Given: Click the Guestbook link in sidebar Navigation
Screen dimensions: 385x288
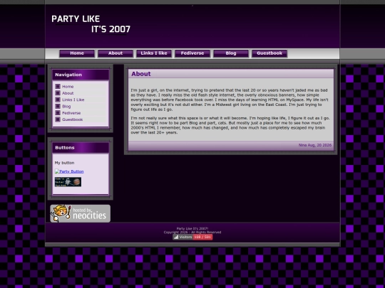Looking at the screenshot, I should tap(73, 119).
